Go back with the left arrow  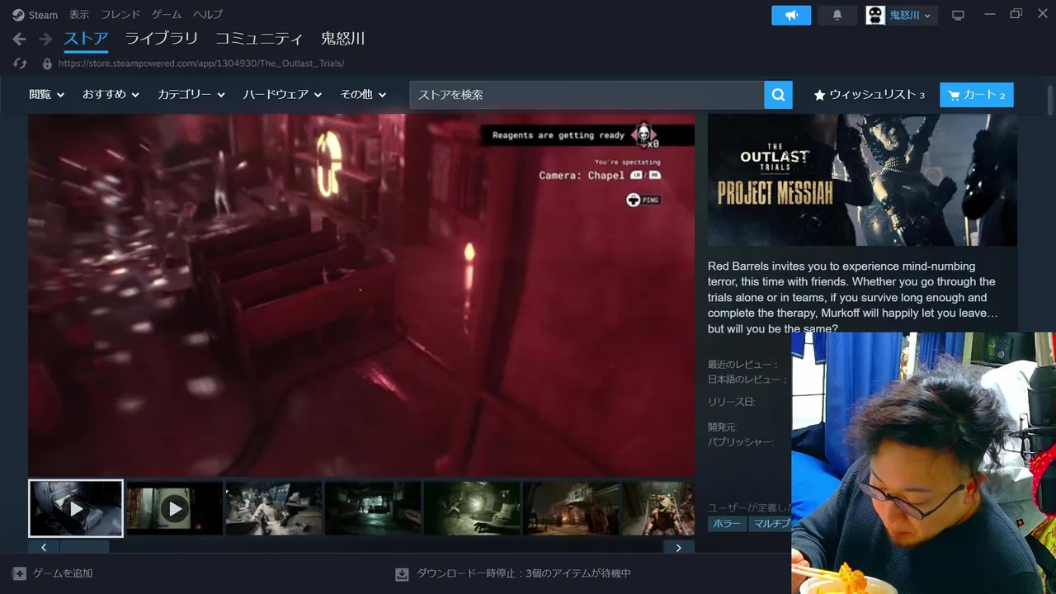pos(20,39)
